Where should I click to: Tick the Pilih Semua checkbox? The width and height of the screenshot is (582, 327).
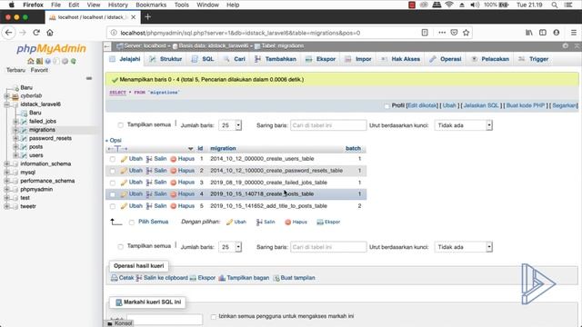point(131,223)
